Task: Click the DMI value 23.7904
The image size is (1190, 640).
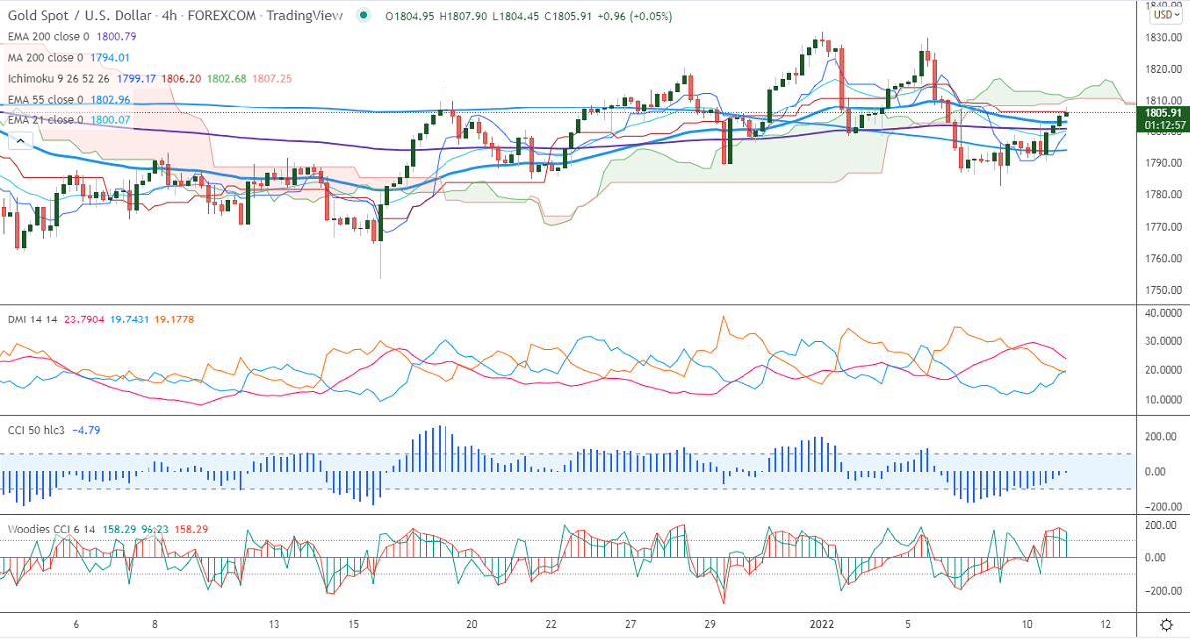Action: click(x=85, y=320)
